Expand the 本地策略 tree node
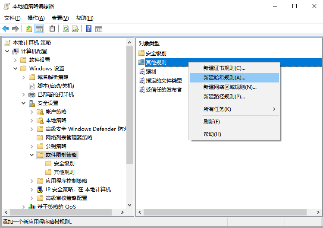Image resolution: width=323 pixels, height=228 pixels. click(x=32, y=120)
